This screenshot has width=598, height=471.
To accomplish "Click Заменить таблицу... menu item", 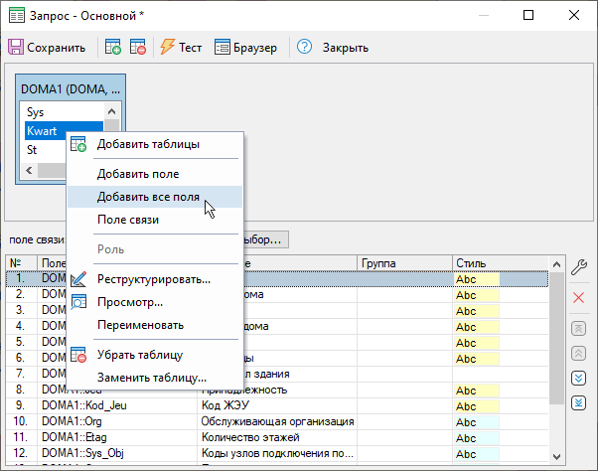I will click(151, 378).
